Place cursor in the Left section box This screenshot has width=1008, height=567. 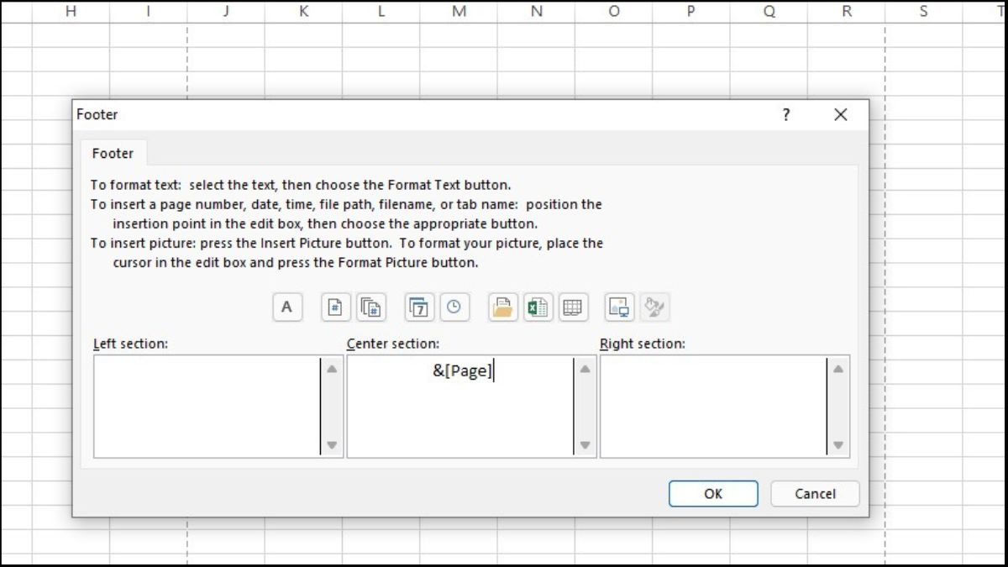tap(210, 406)
